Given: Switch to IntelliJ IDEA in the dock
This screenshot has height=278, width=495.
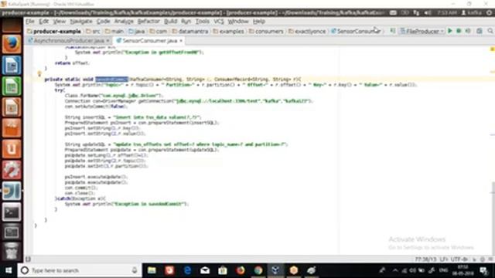Looking at the screenshot, I should 12,191.
